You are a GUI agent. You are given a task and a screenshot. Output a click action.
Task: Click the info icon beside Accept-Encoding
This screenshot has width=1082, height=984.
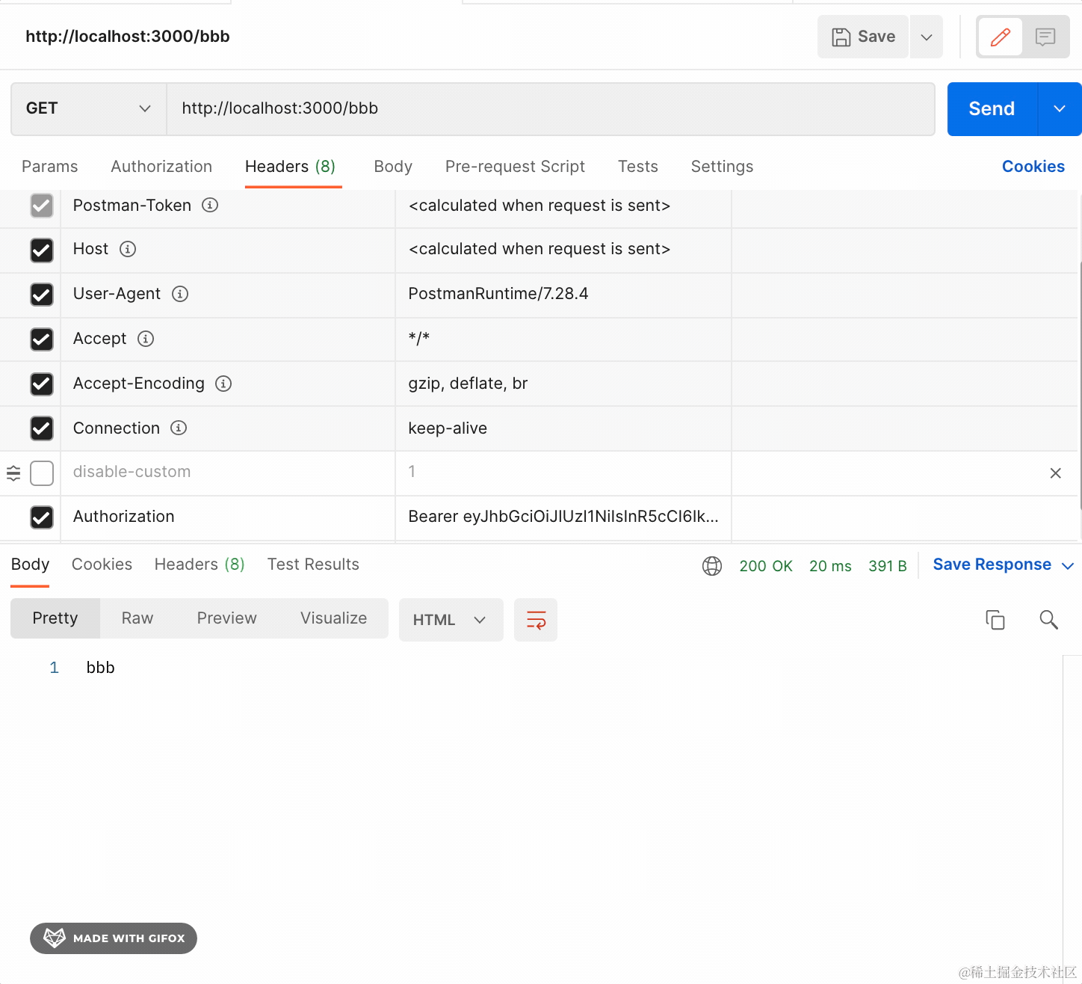coord(223,384)
